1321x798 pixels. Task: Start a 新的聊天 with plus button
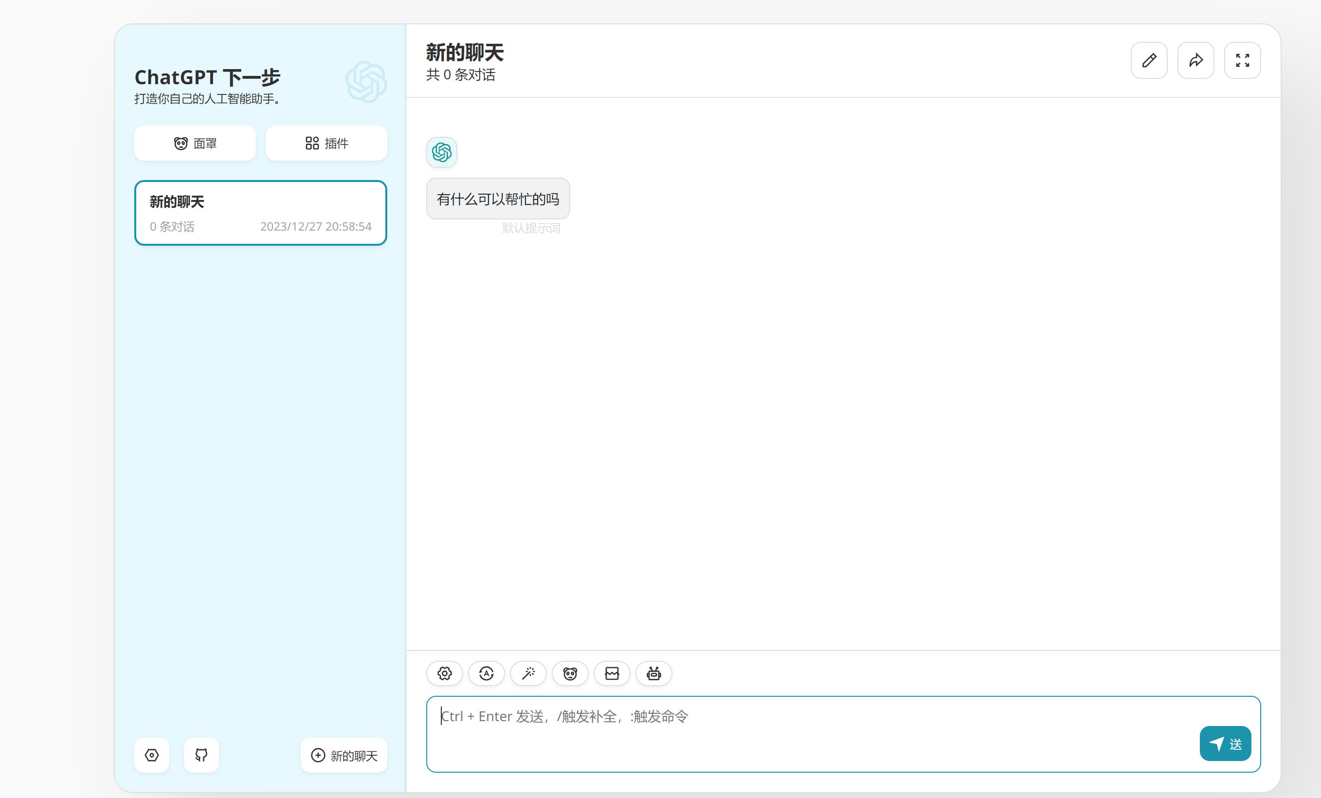tap(344, 755)
